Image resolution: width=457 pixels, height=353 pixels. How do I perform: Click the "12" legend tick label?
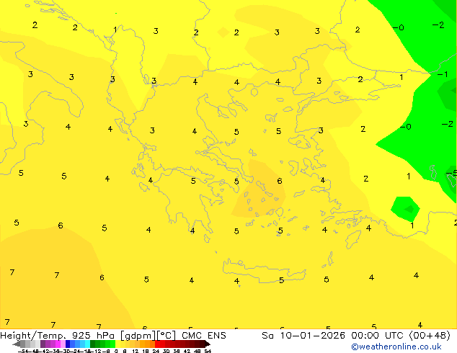135,352
